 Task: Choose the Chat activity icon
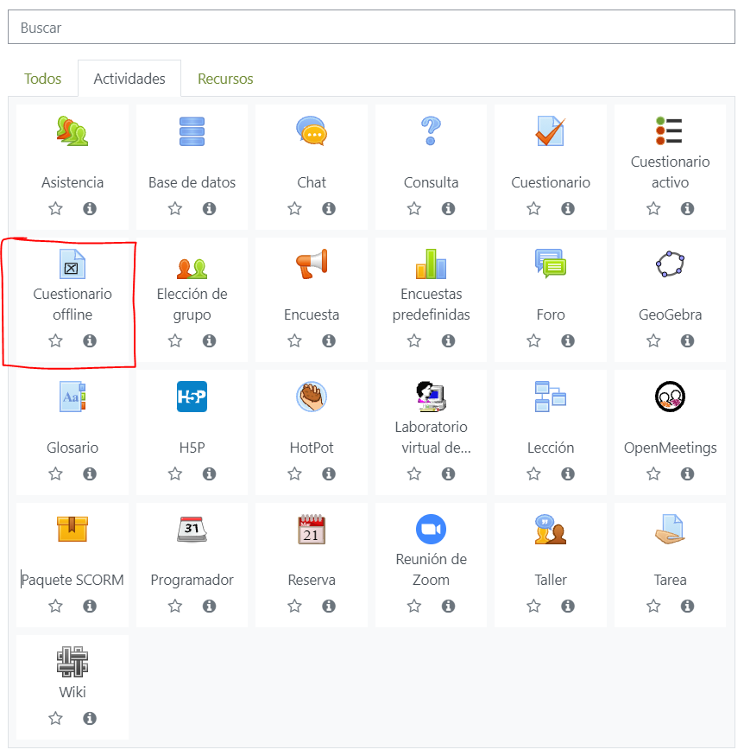[x=312, y=131]
